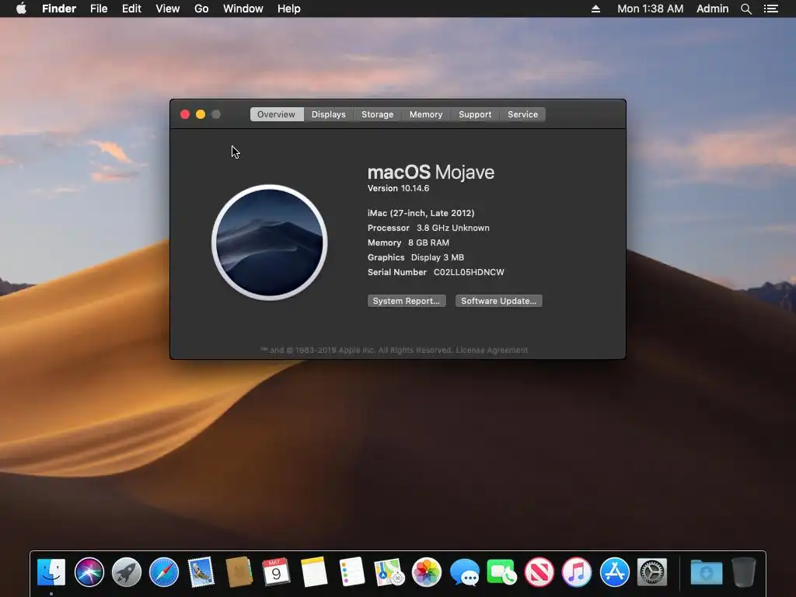Open Finder from the Dock

[x=51, y=572]
